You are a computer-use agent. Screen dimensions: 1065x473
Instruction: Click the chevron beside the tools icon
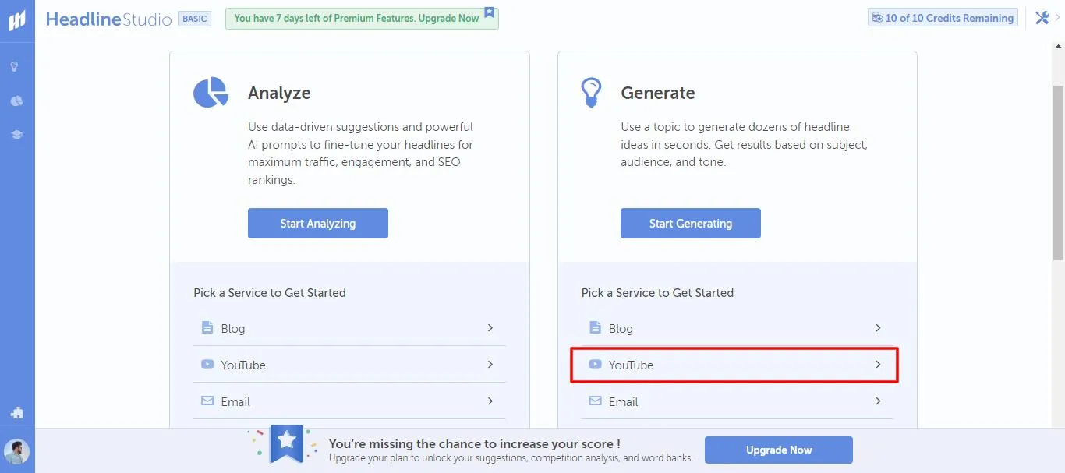coord(1057,16)
